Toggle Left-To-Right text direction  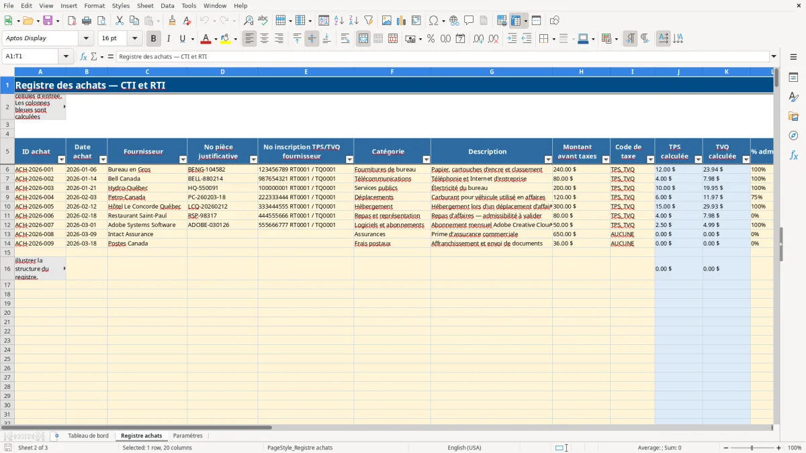[x=630, y=39]
